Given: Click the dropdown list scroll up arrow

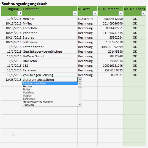Looking at the screenshot, I should (x=80, y=84).
